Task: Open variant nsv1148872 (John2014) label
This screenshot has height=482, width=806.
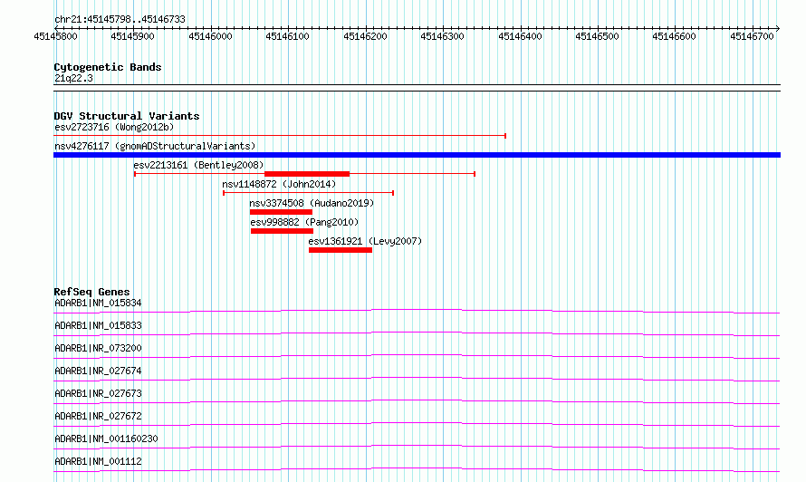Action: (x=279, y=184)
